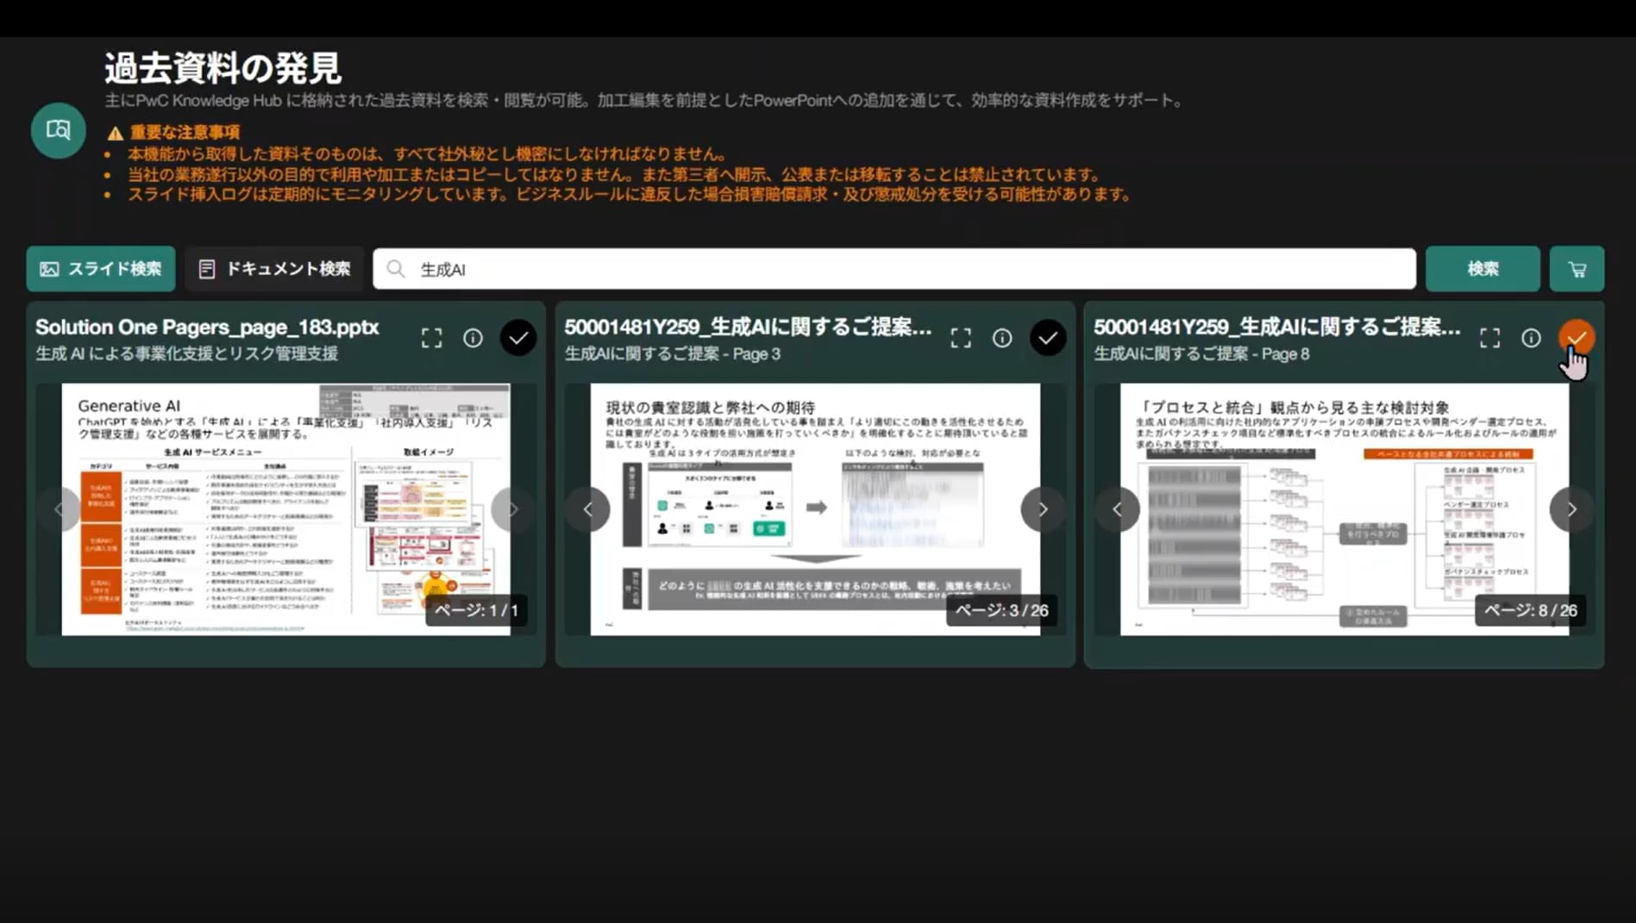Switch to the ドキュメント検索 tab
Screen dimensions: 1636x923
pyautogui.click(x=274, y=268)
